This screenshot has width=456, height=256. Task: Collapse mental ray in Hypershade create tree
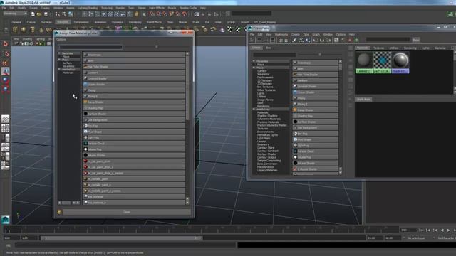click(254, 109)
